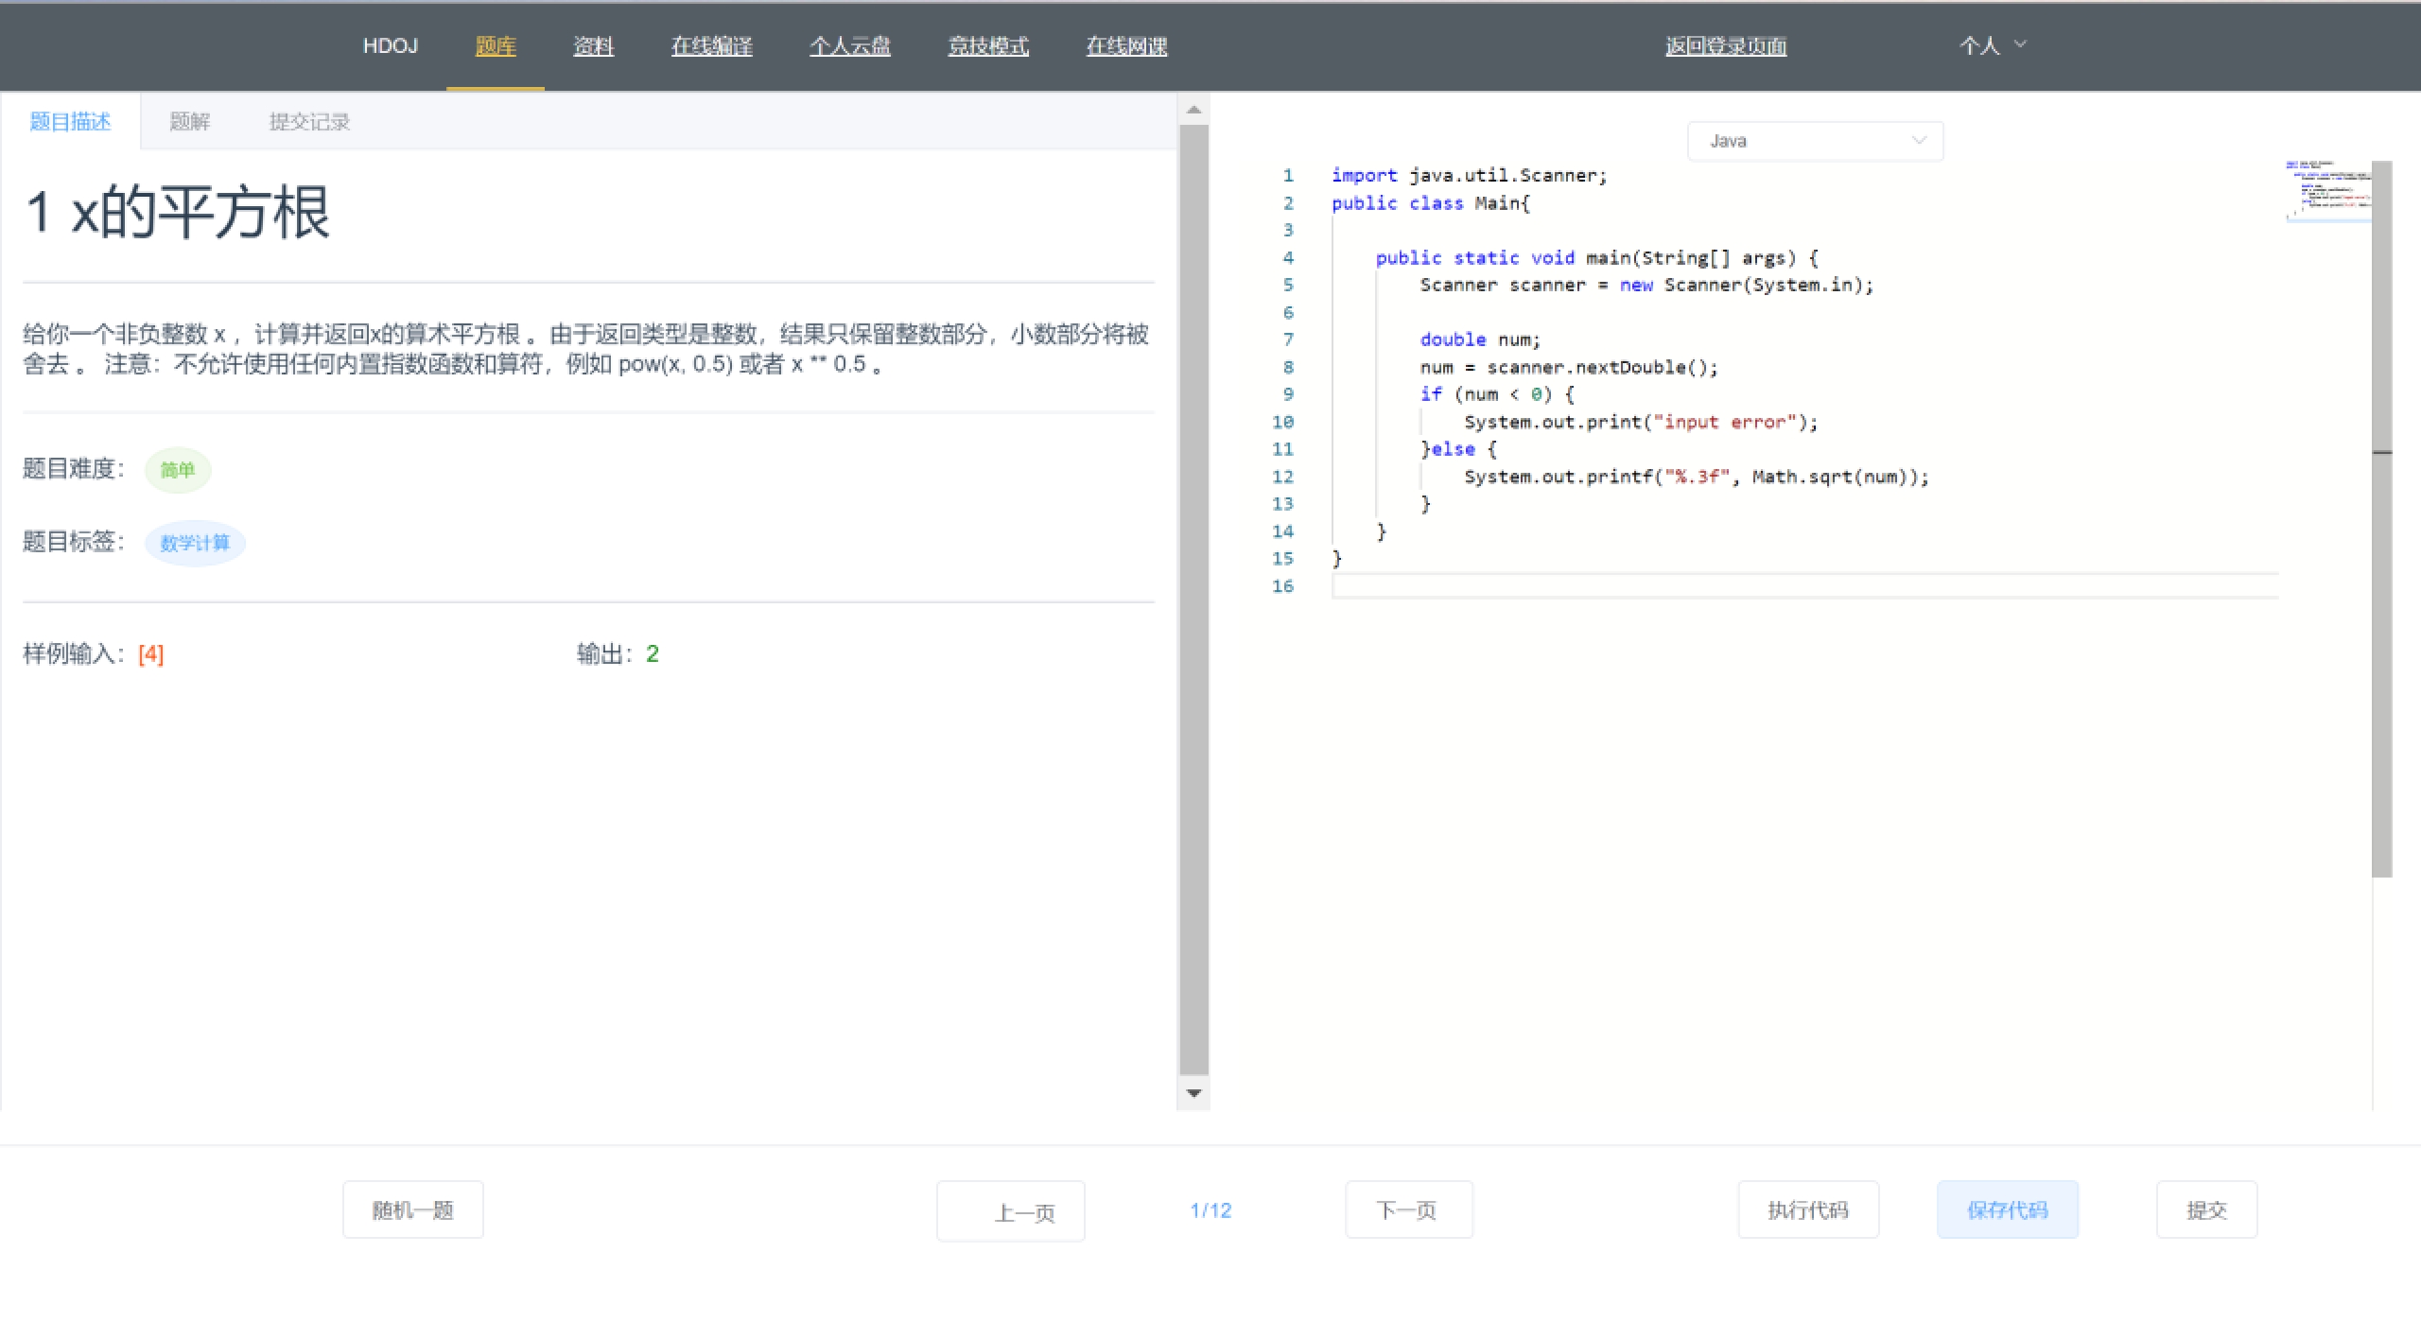
Task: Click the main method declaration line
Action: [1596, 257]
